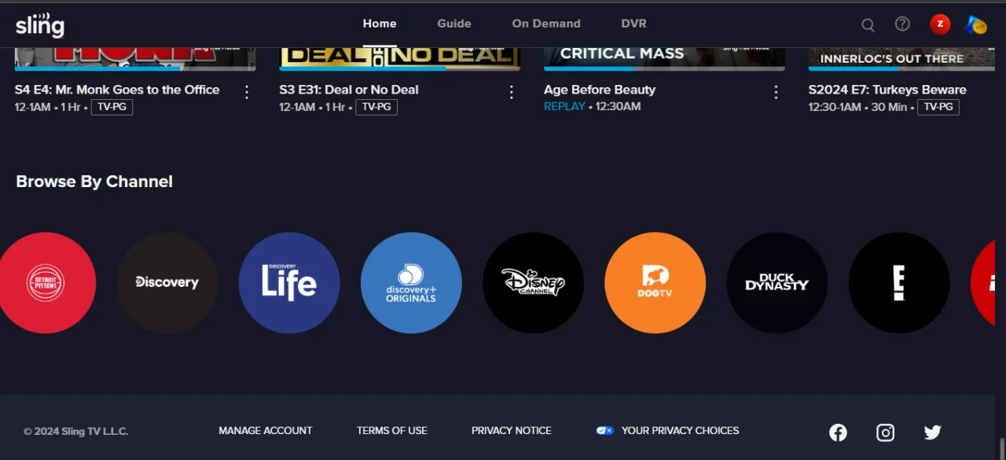1006x460 pixels.
Task: Click the Sling logo
Action: [40, 24]
